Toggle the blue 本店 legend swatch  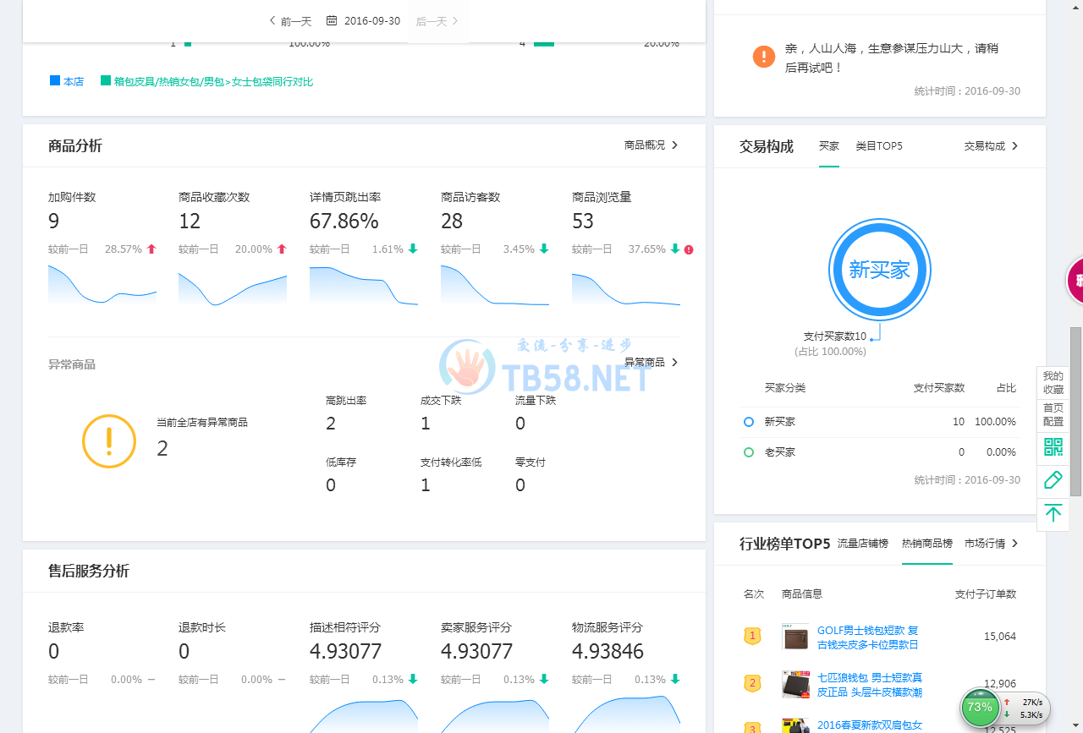pyautogui.click(x=55, y=81)
